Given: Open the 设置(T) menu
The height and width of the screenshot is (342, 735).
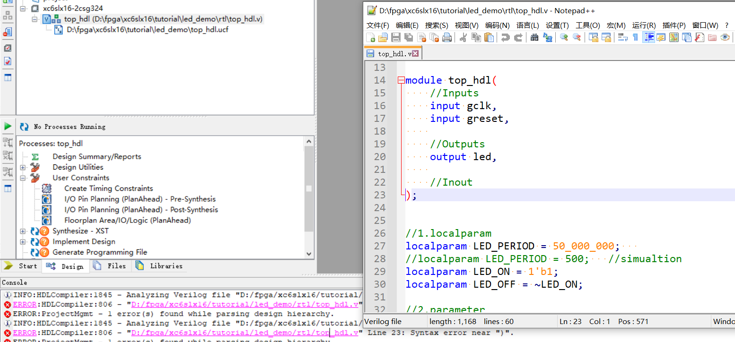Looking at the screenshot, I should click(x=557, y=26).
